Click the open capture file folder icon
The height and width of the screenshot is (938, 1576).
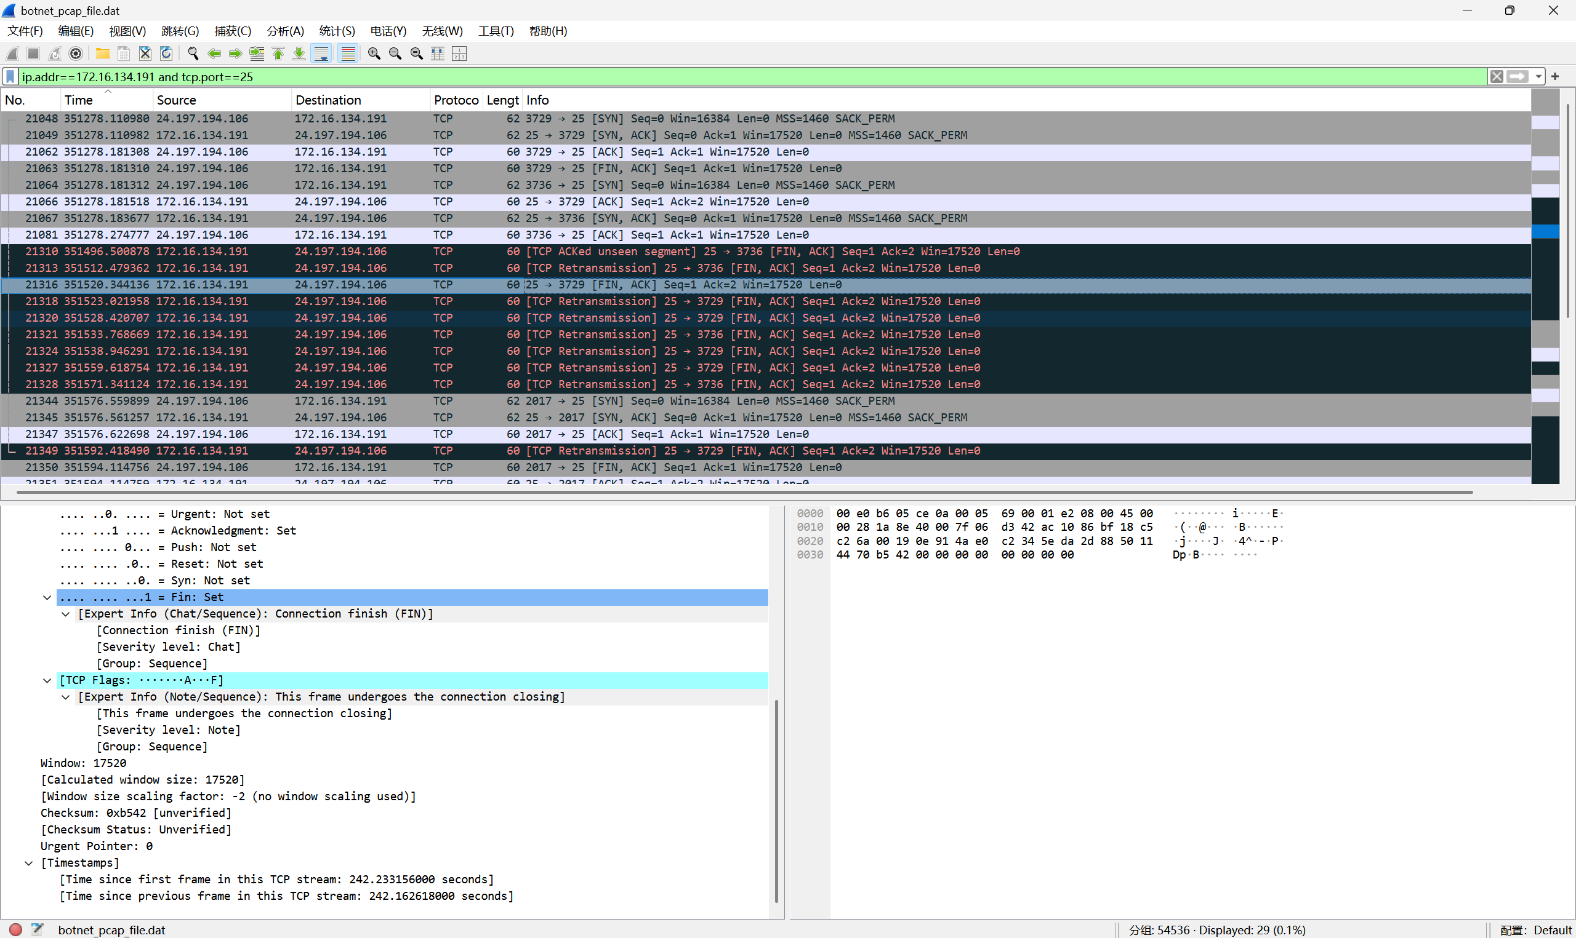pyautogui.click(x=102, y=54)
